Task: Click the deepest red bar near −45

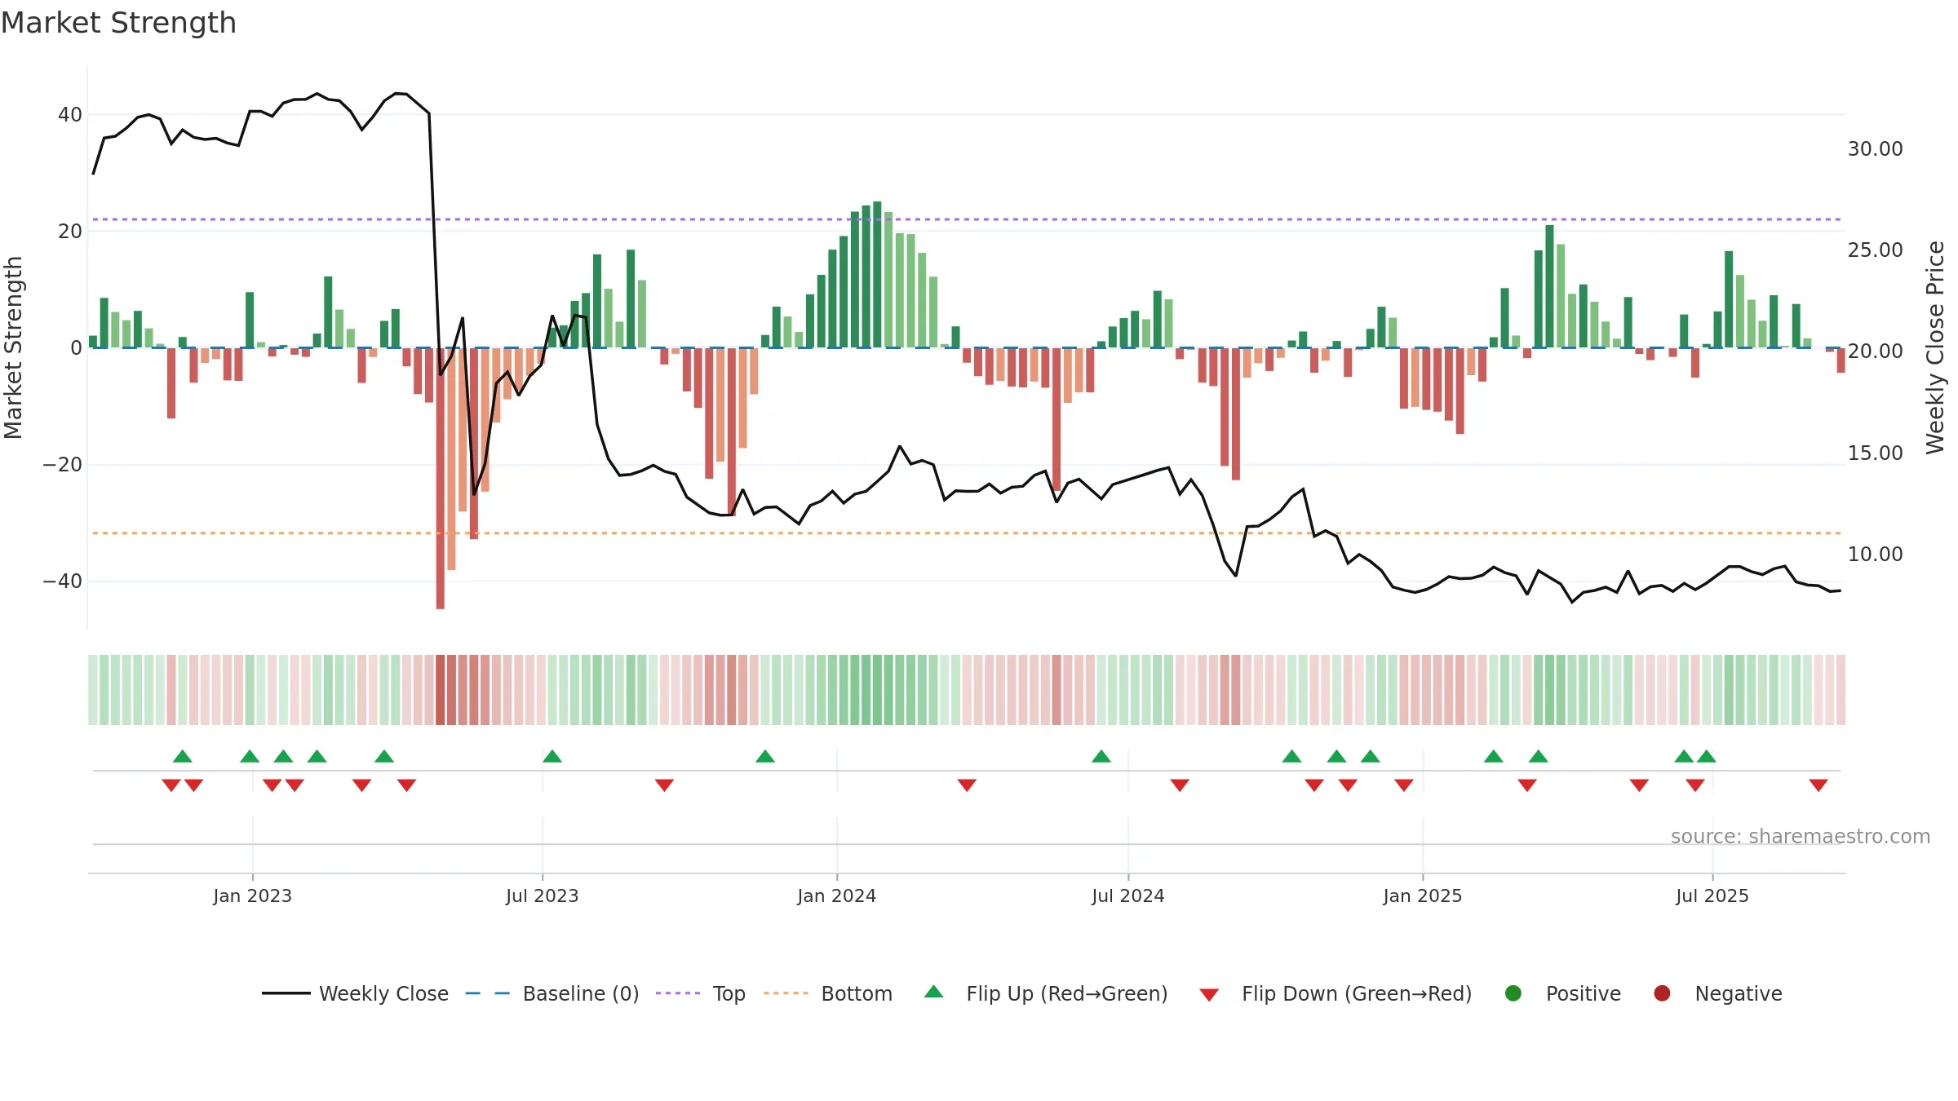Action: coord(441,479)
